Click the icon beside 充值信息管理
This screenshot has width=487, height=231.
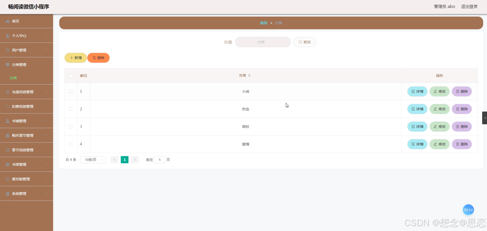click(x=8, y=92)
